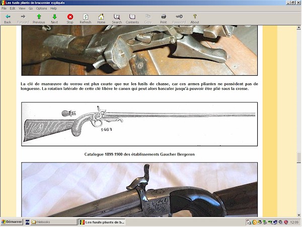Image resolution: width=302 pixels, height=227 pixels.
Task: Click the red Stop button
Action: tap(70, 19)
